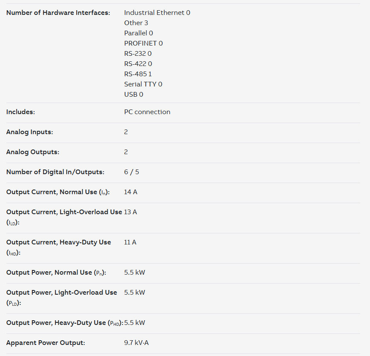Click the 'Industrial Ethernet 0' entry
Image resolution: width=370 pixels, height=356 pixels.
157,13
